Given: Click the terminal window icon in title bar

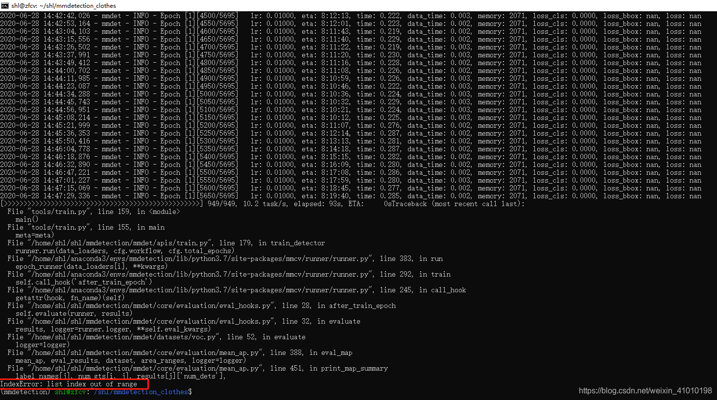Looking at the screenshot, I should point(5,5).
